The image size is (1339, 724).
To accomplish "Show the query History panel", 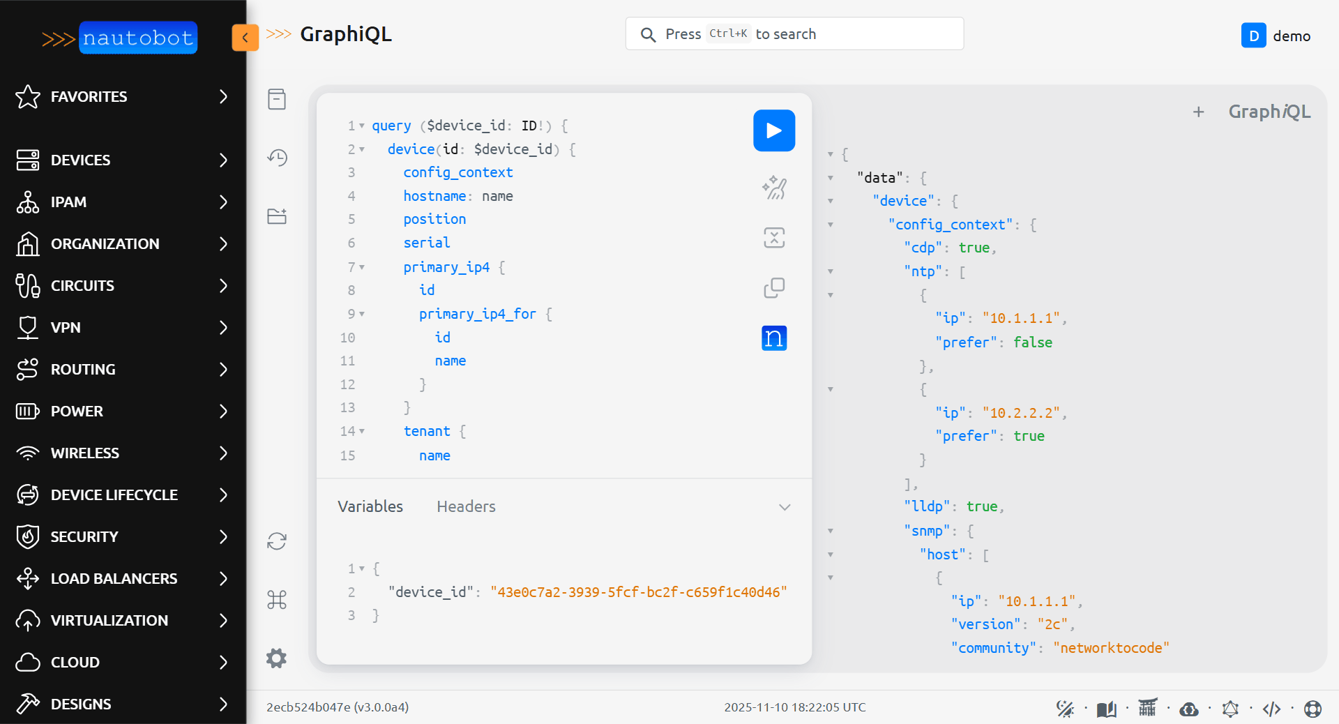I will coord(277,158).
